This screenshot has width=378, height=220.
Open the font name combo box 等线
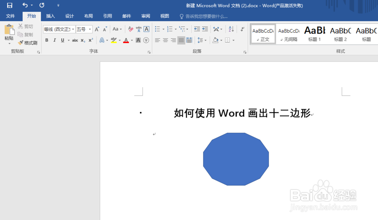[x=59, y=29]
